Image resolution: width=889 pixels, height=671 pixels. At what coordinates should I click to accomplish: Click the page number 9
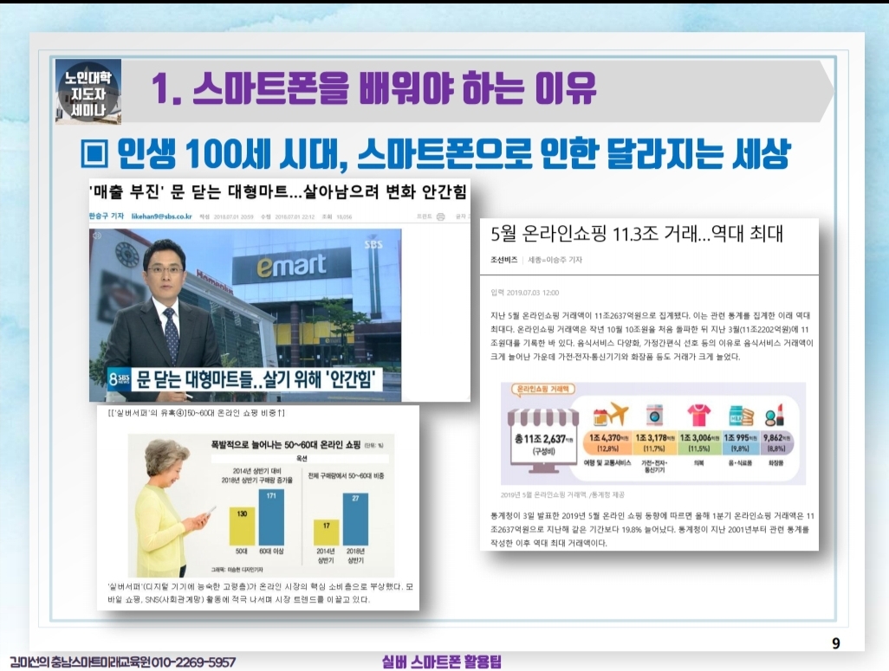click(x=835, y=643)
